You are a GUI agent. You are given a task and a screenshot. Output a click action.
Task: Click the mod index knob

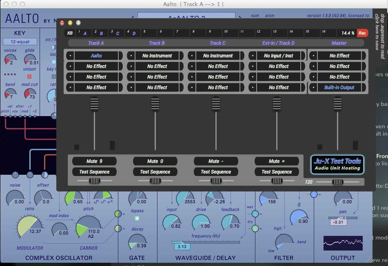click(60, 229)
